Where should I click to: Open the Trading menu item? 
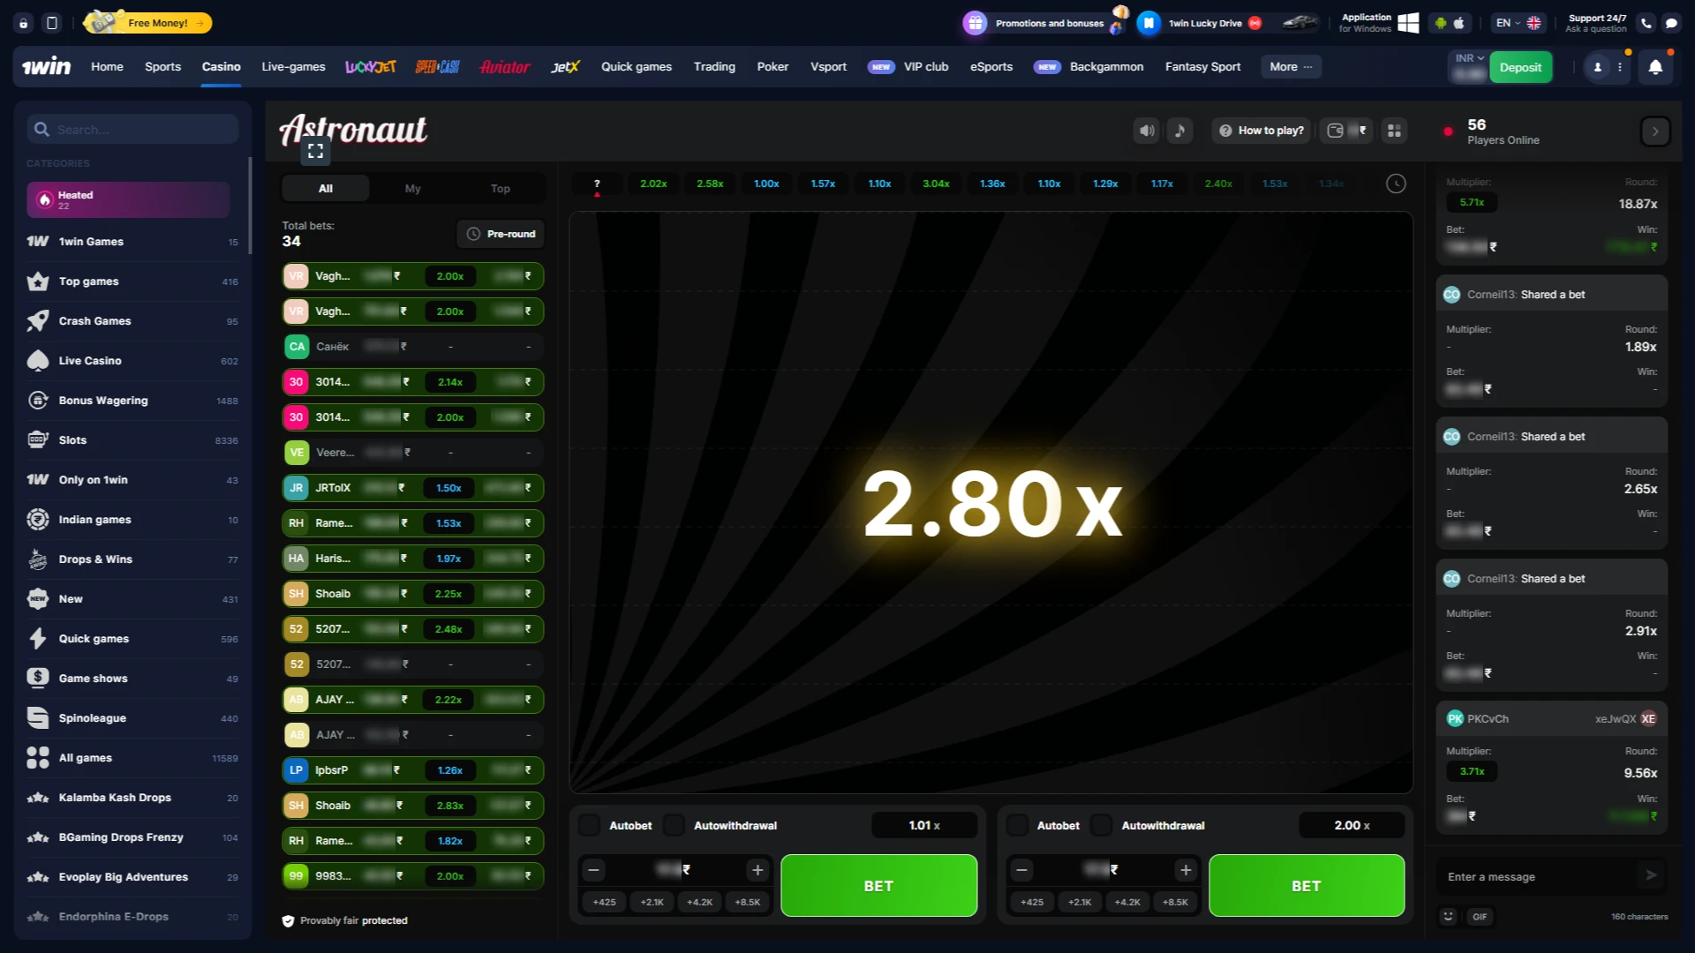point(714,67)
